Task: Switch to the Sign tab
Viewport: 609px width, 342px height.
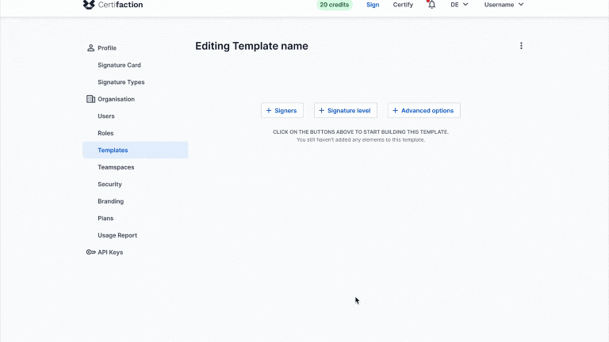Action: pyautogui.click(x=373, y=5)
